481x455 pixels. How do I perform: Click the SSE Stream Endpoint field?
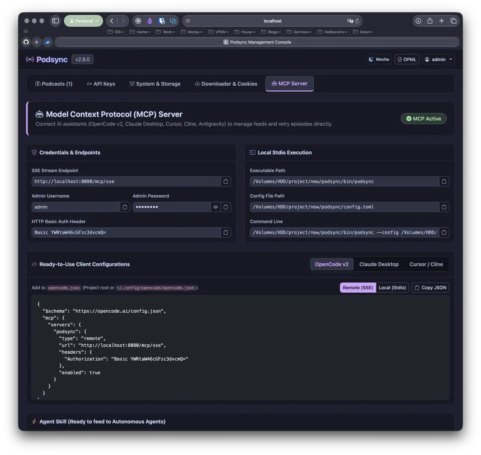click(126, 181)
